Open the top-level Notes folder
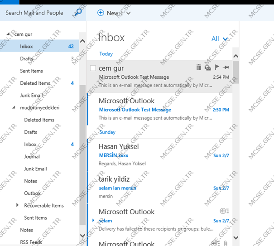Image resolution: width=274 pixels, height=246 pixels. [39, 230]
